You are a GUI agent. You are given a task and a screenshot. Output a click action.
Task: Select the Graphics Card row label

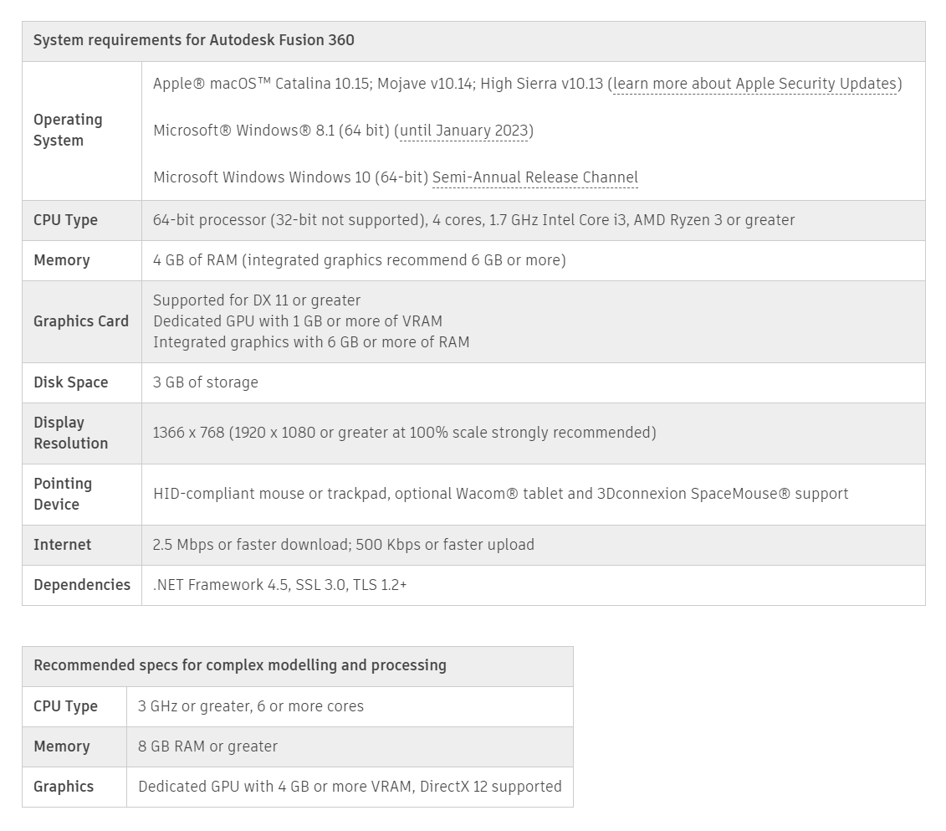click(x=81, y=321)
